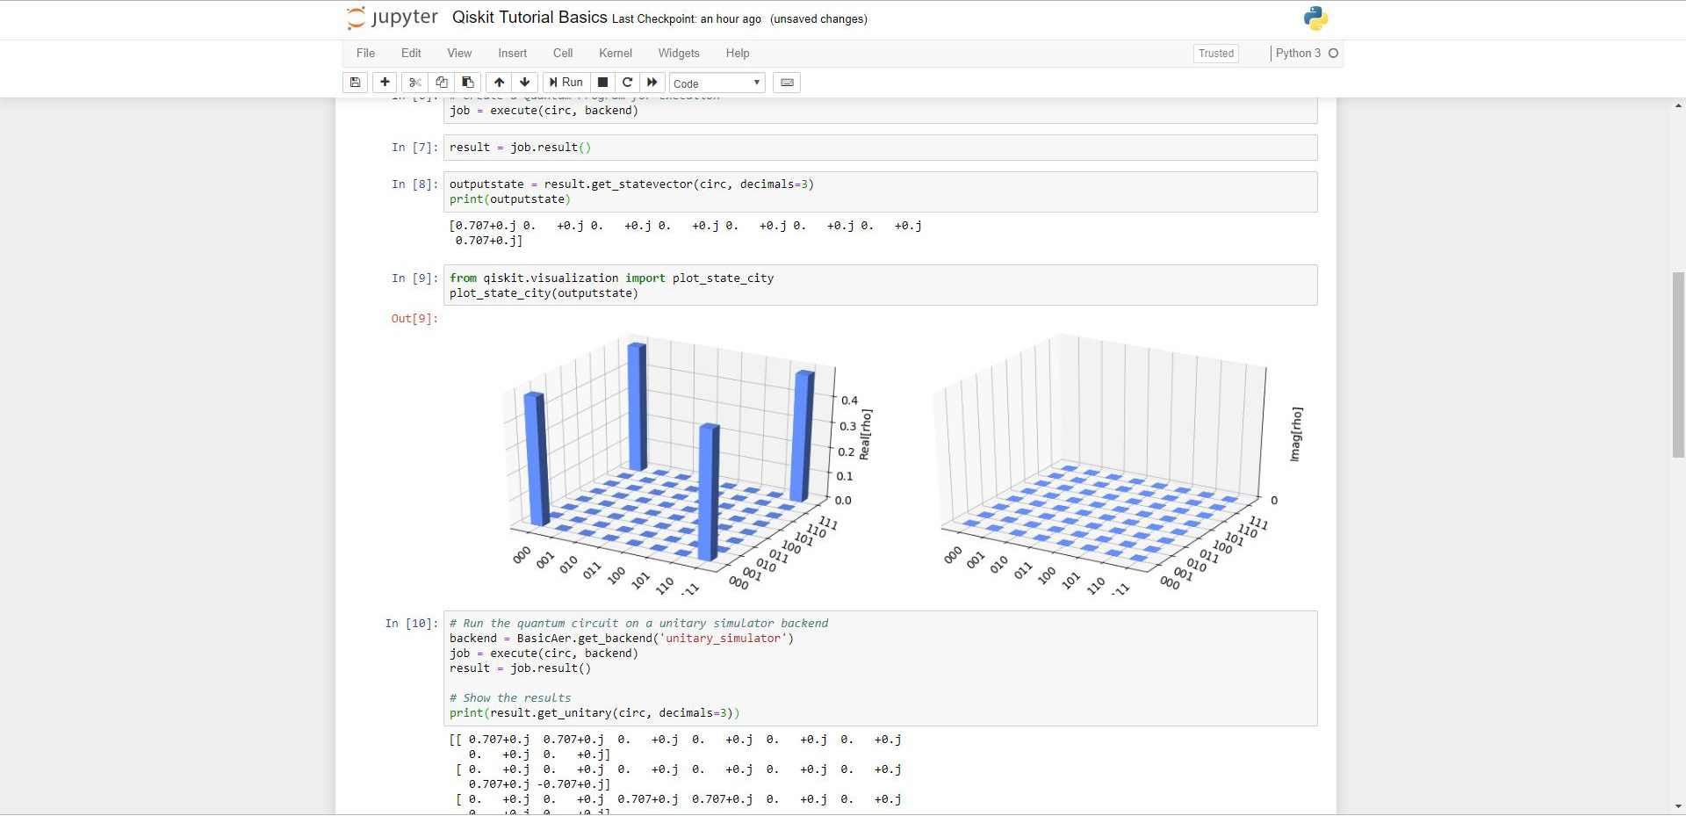
Task: Click the In [8] statevector output text
Action: point(686,233)
